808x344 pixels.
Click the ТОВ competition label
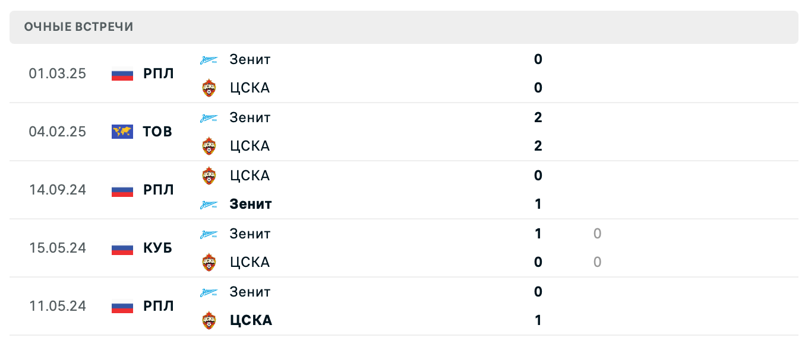pos(157,132)
